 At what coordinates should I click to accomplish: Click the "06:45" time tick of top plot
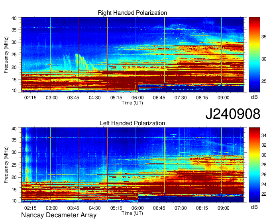tap(159, 98)
